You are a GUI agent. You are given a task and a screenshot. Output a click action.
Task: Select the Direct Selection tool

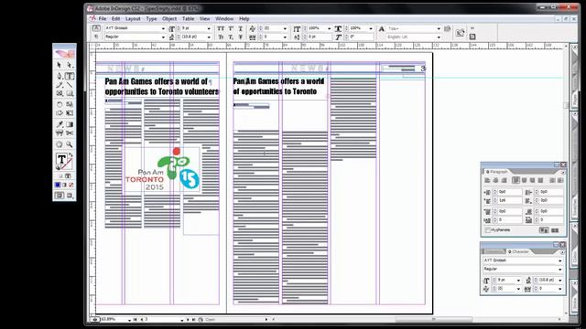click(x=70, y=65)
